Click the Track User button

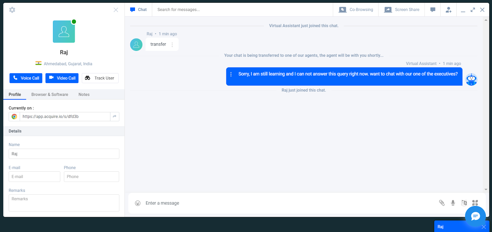(100, 78)
